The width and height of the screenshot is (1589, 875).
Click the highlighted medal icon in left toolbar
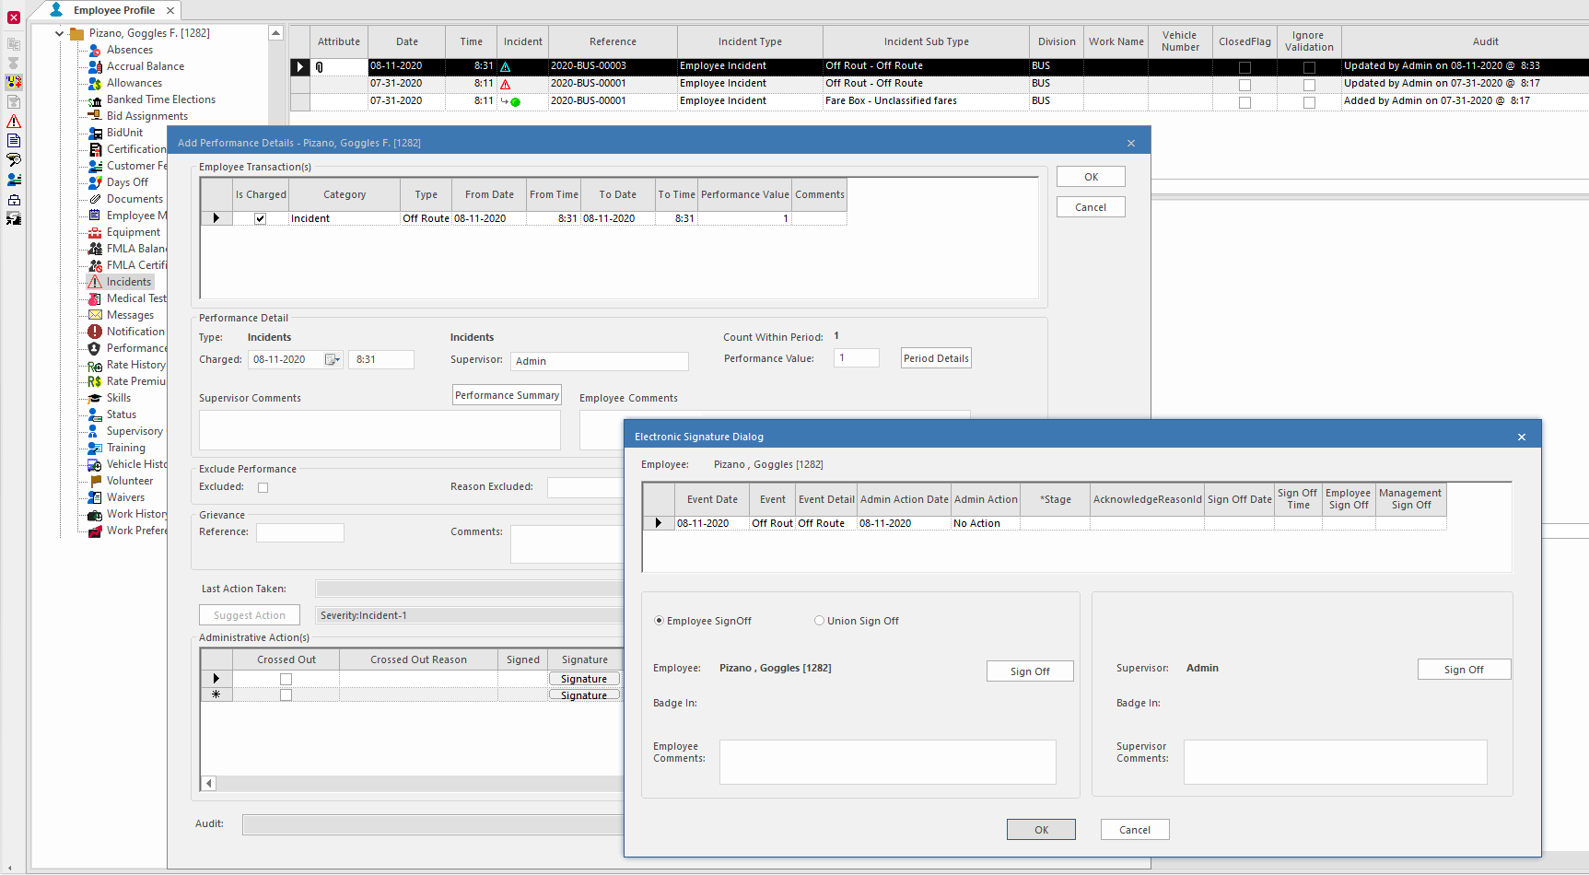click(x=13, y=82)
